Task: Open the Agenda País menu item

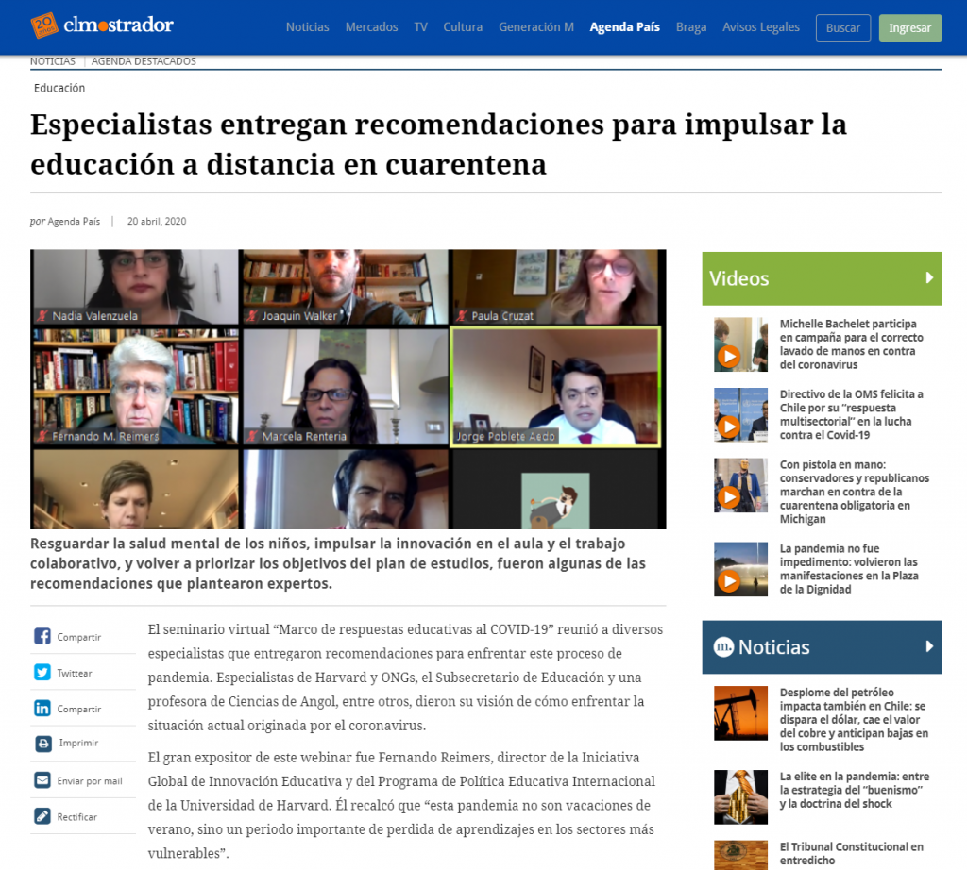Action: point(625,27)
